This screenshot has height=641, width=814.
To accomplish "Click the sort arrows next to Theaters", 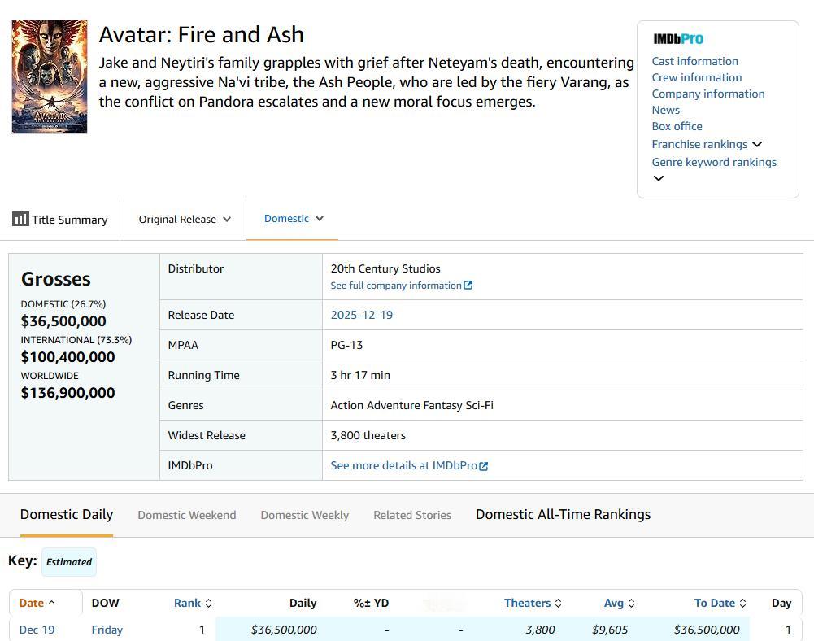I will (x=559, y=603).
